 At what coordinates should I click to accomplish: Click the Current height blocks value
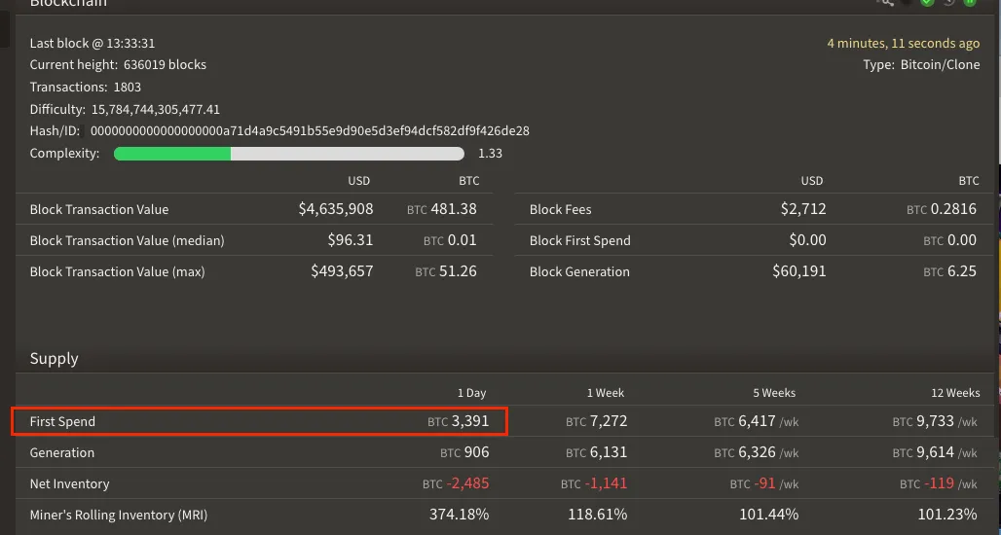pos(165,65)
